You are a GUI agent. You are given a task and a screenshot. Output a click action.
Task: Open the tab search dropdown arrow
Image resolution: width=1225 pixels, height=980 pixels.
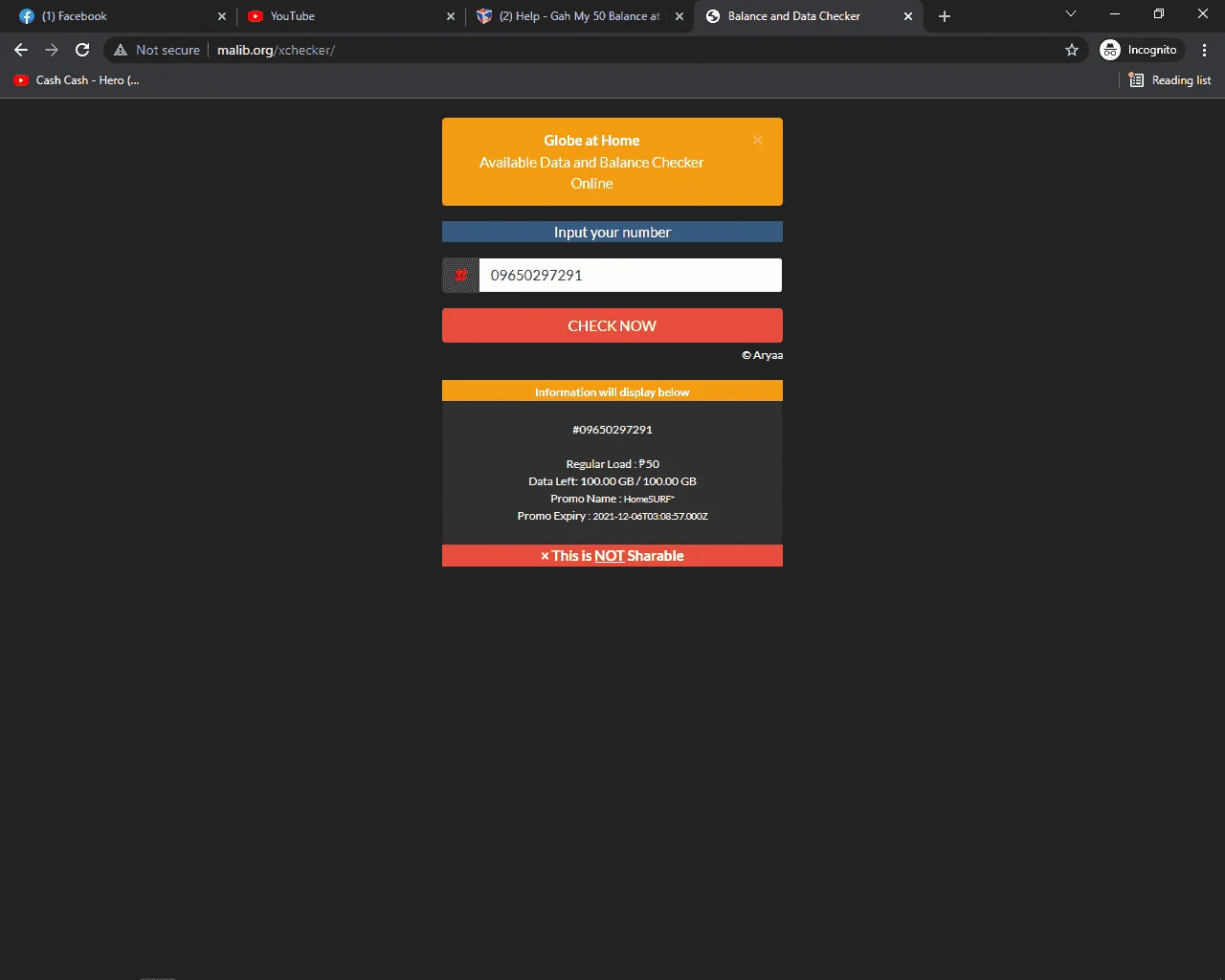tap(1071, 14)
